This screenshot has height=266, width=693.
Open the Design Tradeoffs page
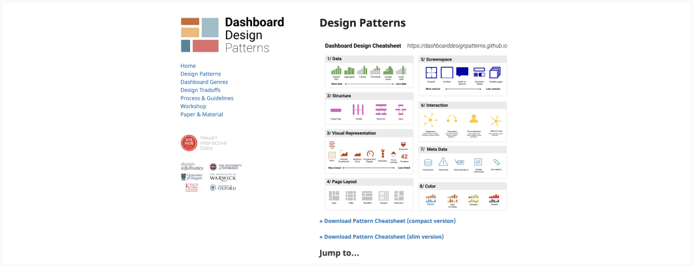(x=200, y=90)
